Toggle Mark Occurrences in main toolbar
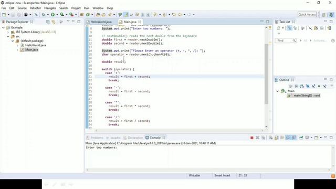The image size is (336, 189). 126,15
